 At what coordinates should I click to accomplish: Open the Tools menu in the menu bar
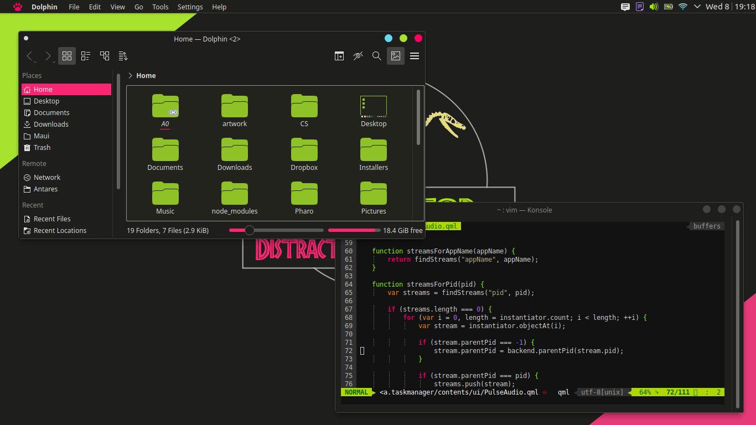pos(160,7)
